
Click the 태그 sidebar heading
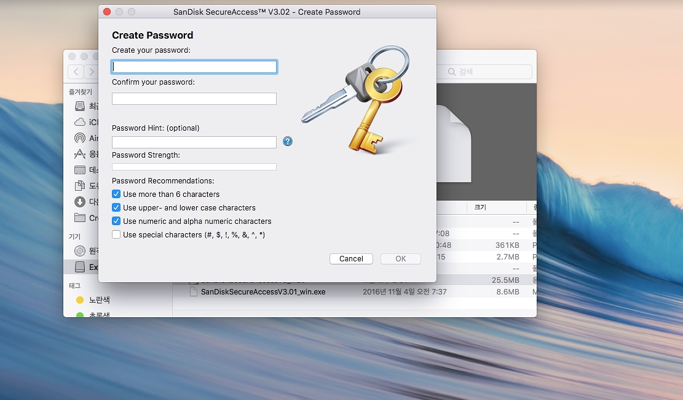74,285
